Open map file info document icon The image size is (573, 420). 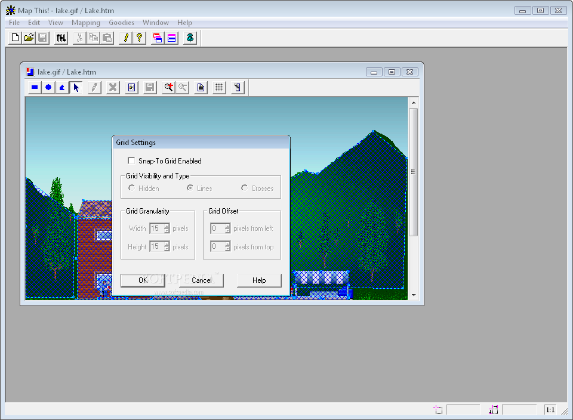pos(201,88)
